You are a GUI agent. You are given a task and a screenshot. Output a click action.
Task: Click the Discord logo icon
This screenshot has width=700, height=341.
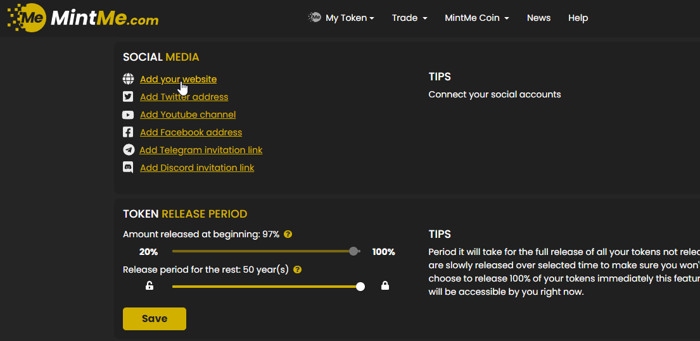coord(129,168)
